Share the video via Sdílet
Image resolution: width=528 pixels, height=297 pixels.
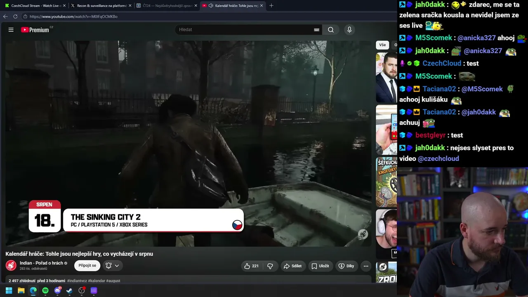coord(293,266)
